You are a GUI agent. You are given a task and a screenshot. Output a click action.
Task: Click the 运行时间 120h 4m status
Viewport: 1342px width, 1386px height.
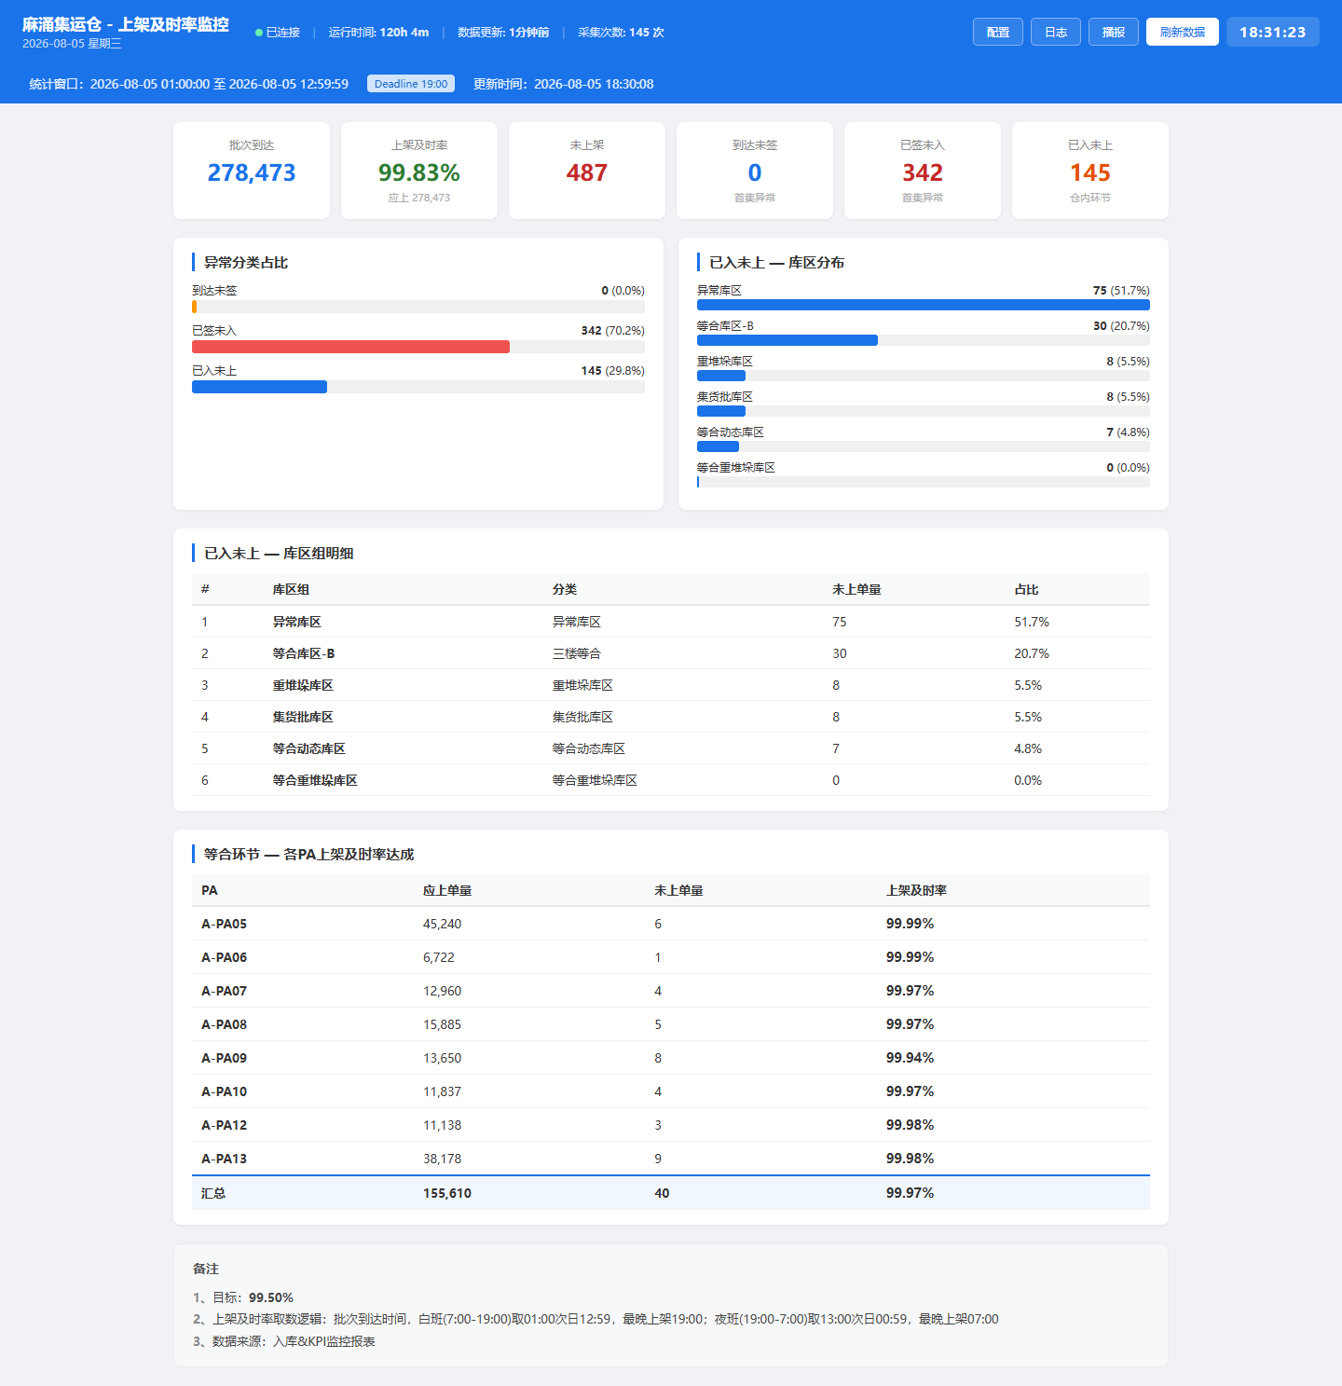(378, 33)
